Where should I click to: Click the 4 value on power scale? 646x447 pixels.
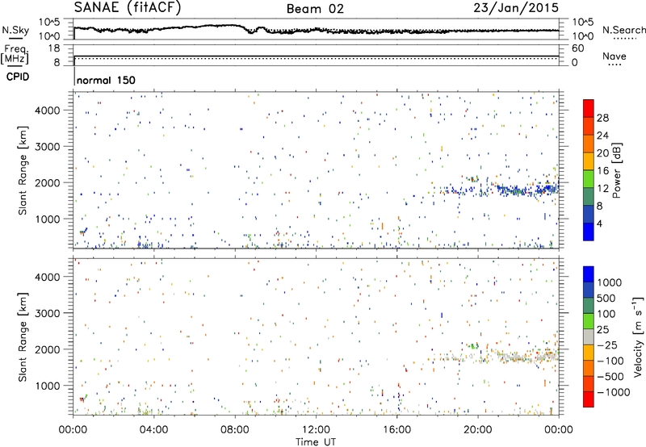599,224
